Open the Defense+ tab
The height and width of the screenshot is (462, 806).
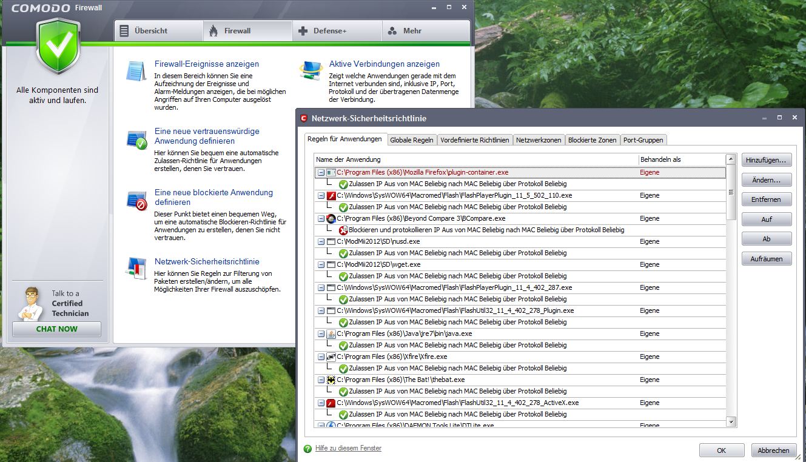point(337,31)
